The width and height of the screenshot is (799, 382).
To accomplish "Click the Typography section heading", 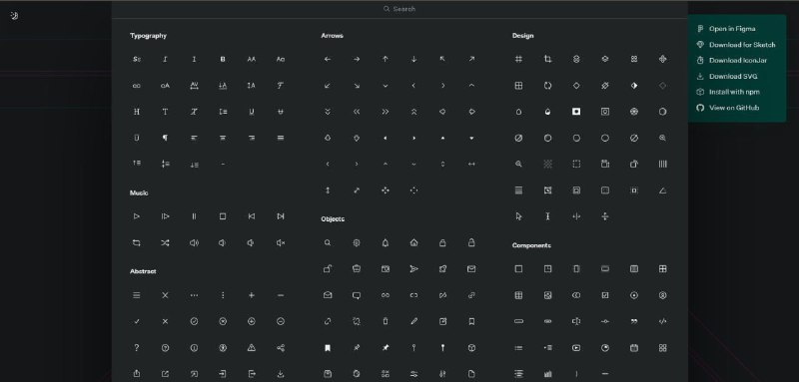I will pos(148,36).
